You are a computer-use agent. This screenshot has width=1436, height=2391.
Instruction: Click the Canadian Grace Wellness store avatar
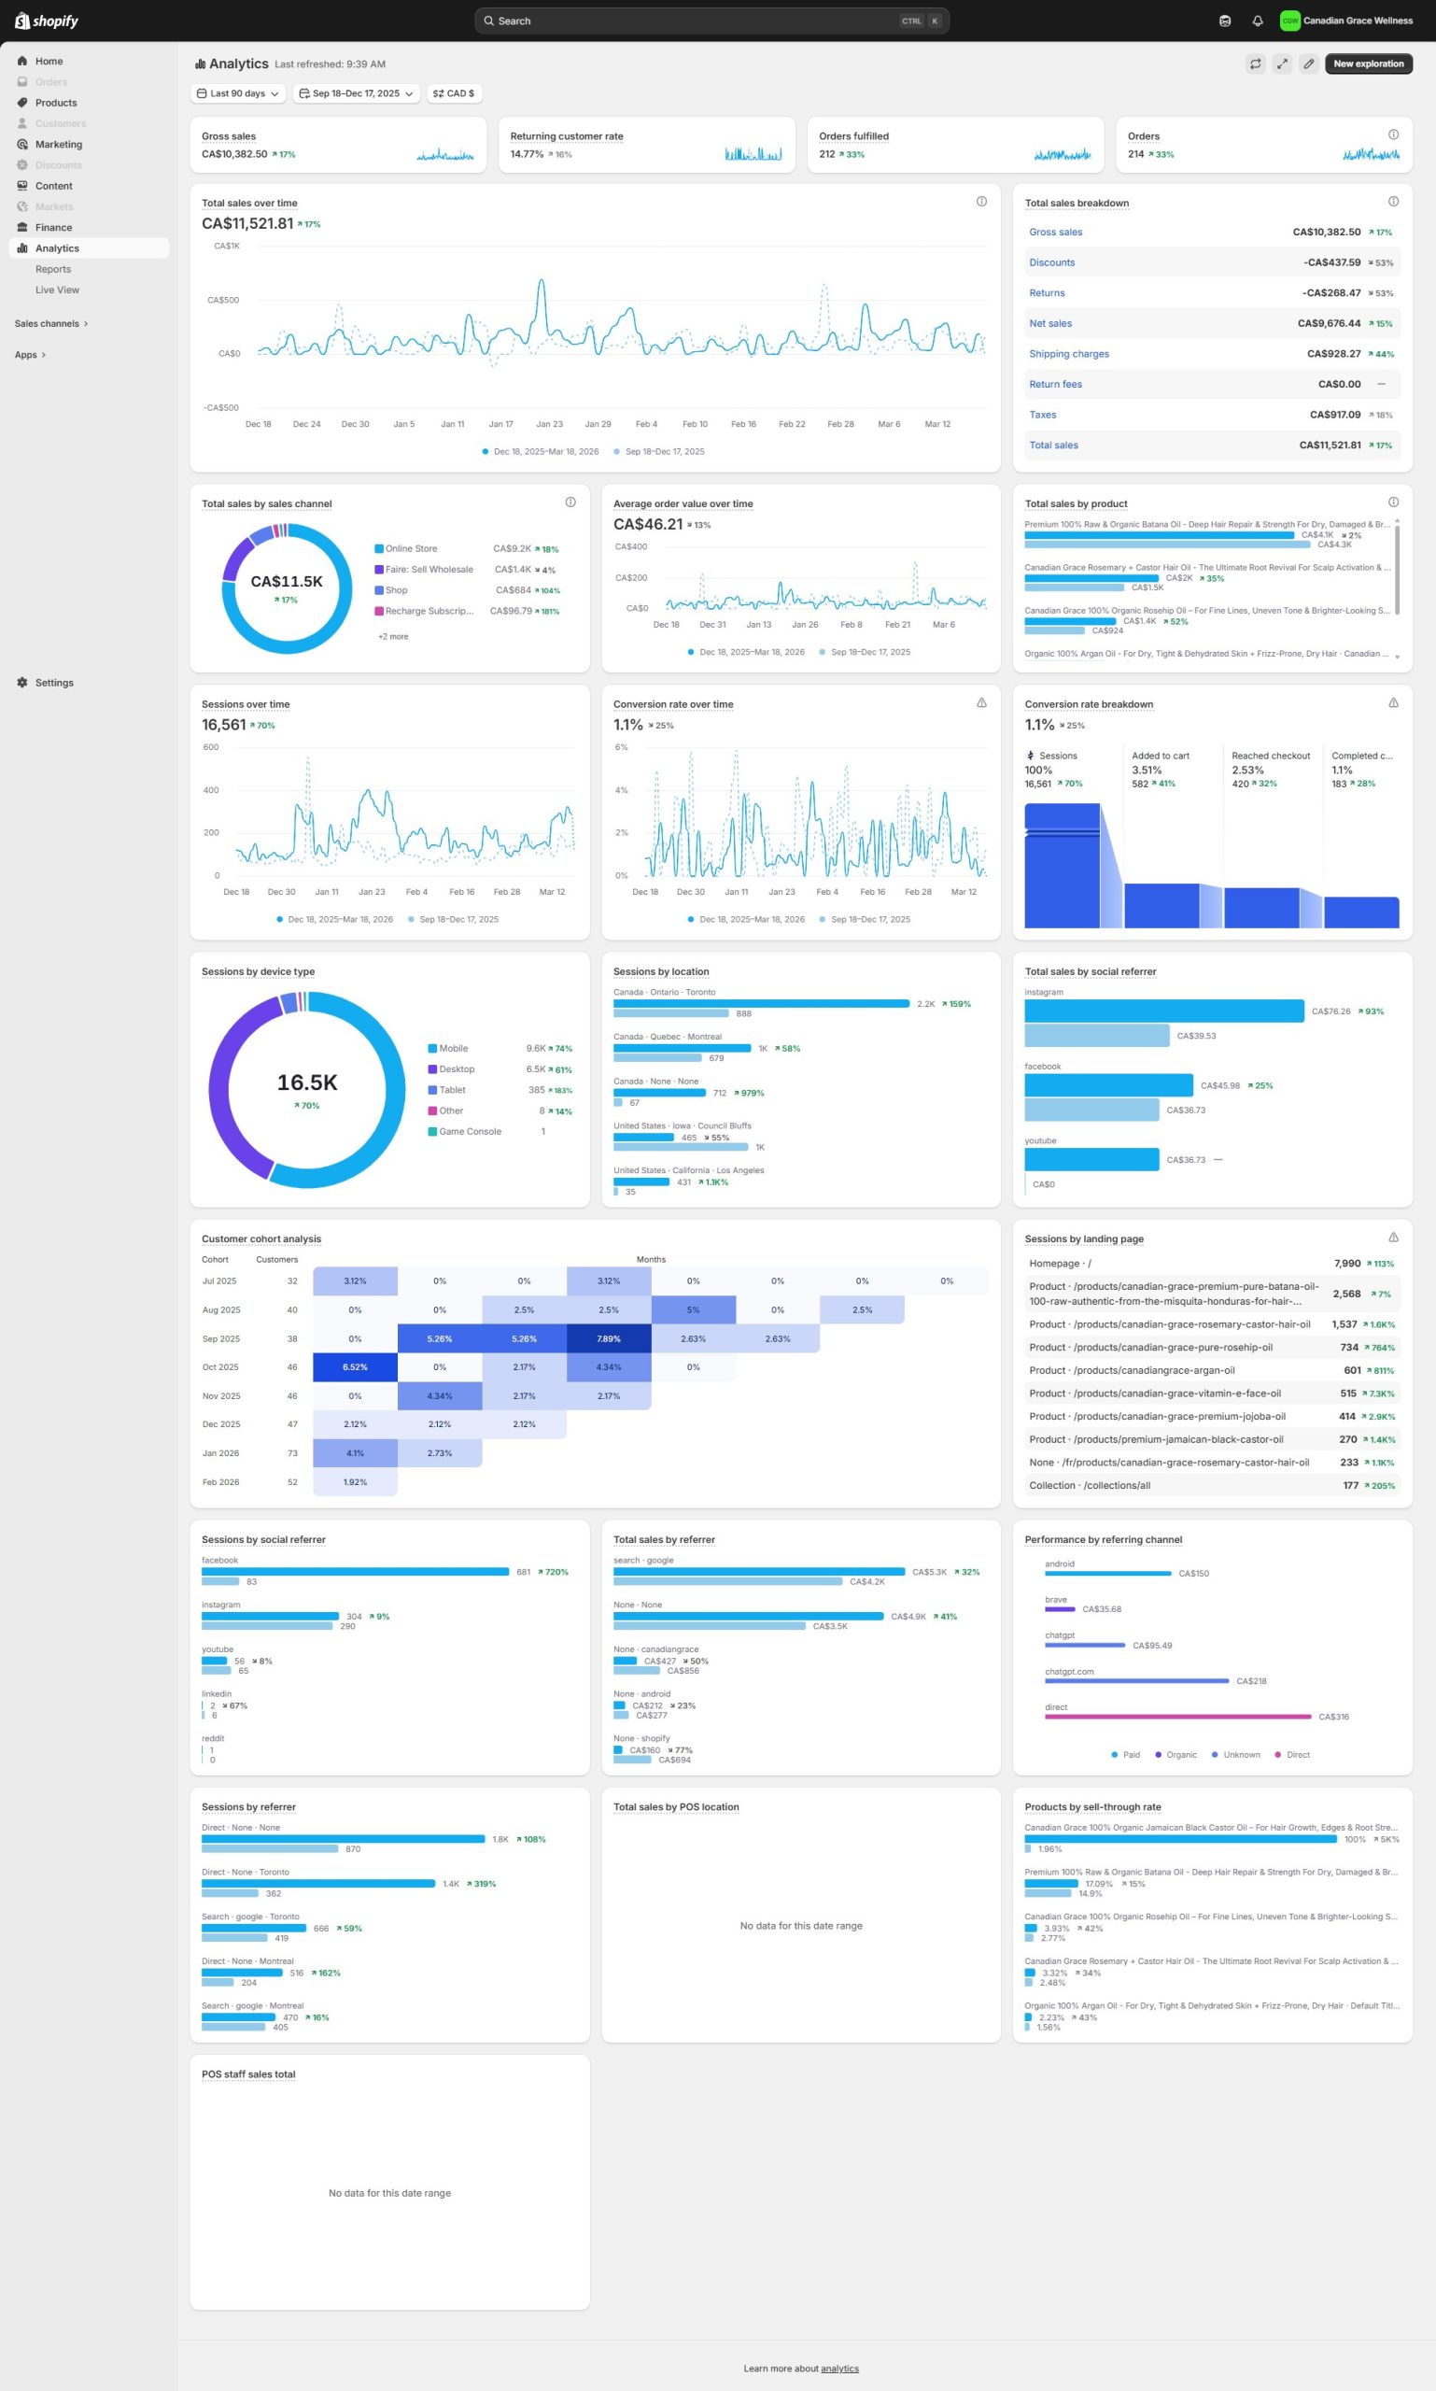point(1288,21)
